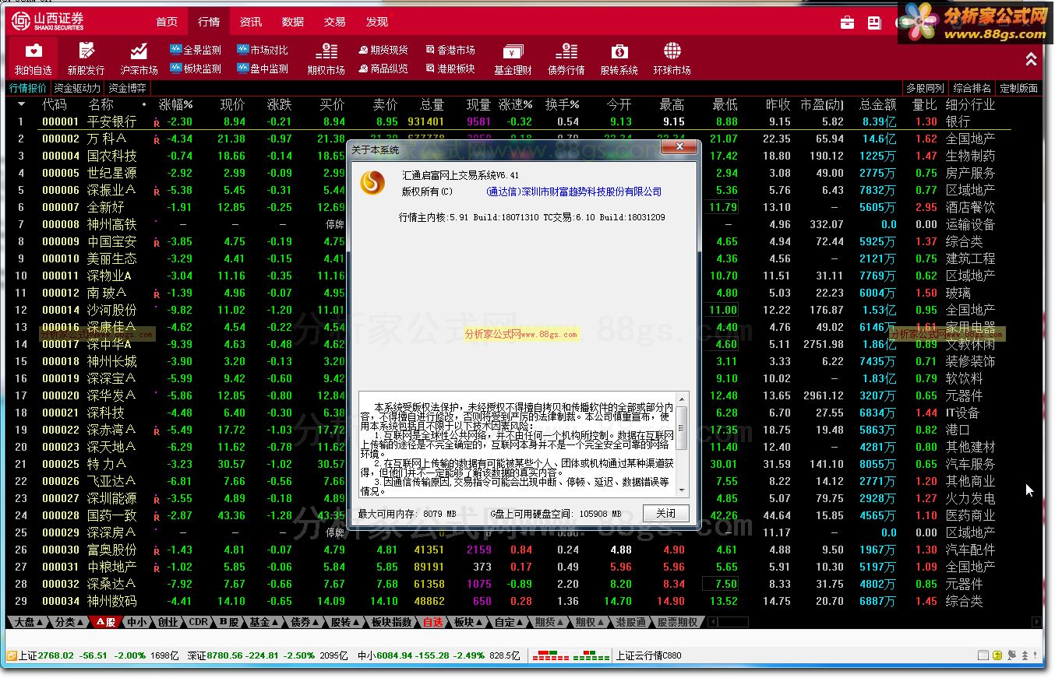Open 多股同列 view
This screenshot has height=678, width=1055.
[925, 88]
